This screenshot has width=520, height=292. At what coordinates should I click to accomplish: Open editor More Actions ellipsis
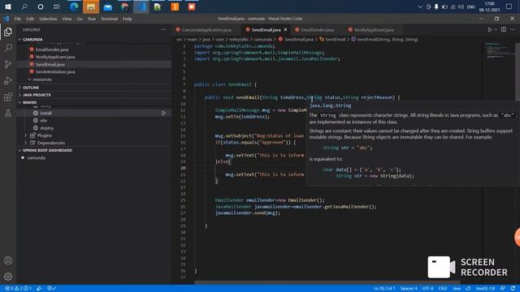pyautogui.click(x=513, y=29)
